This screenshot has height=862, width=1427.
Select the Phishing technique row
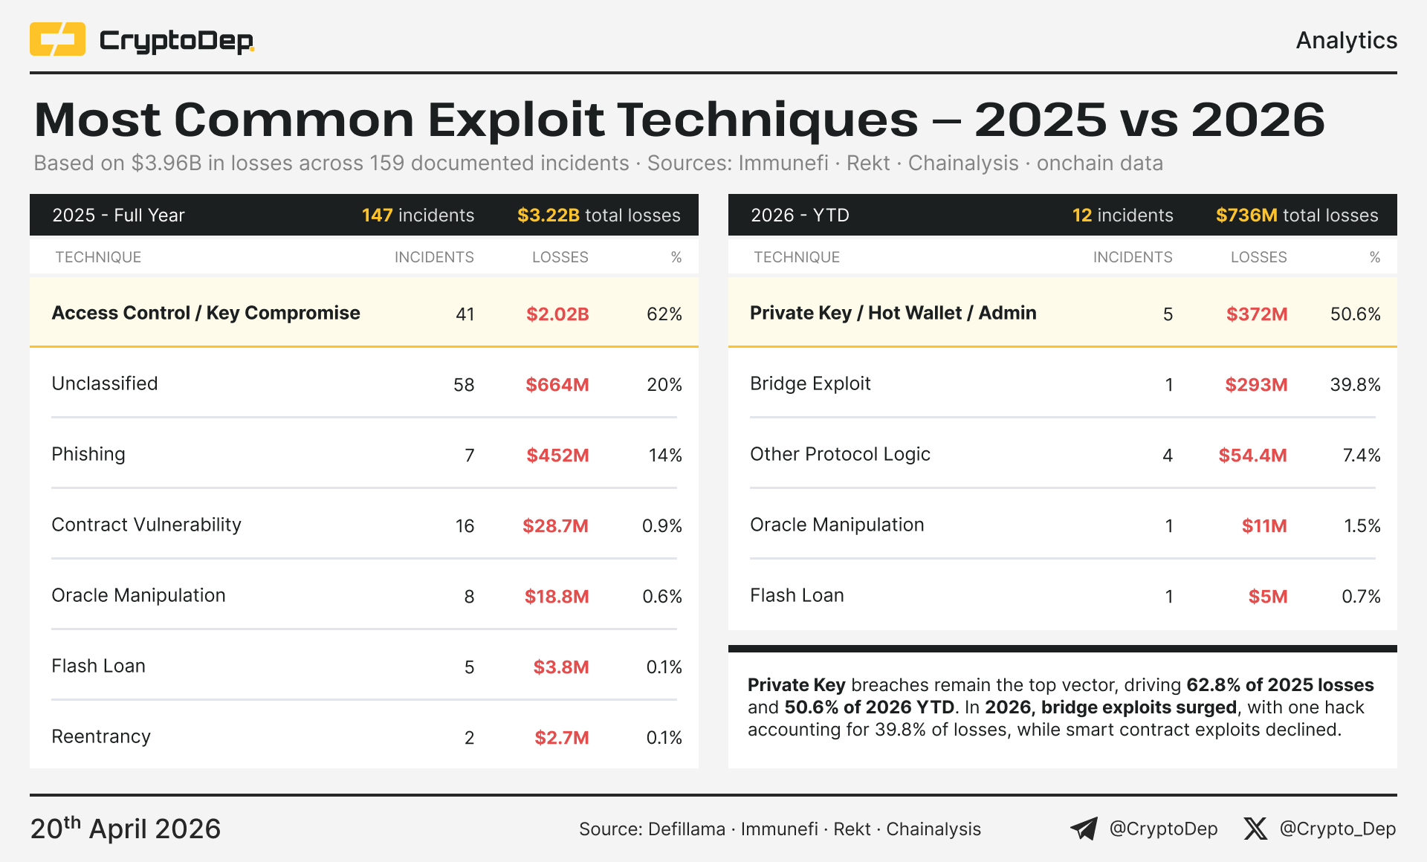[88, 454]
